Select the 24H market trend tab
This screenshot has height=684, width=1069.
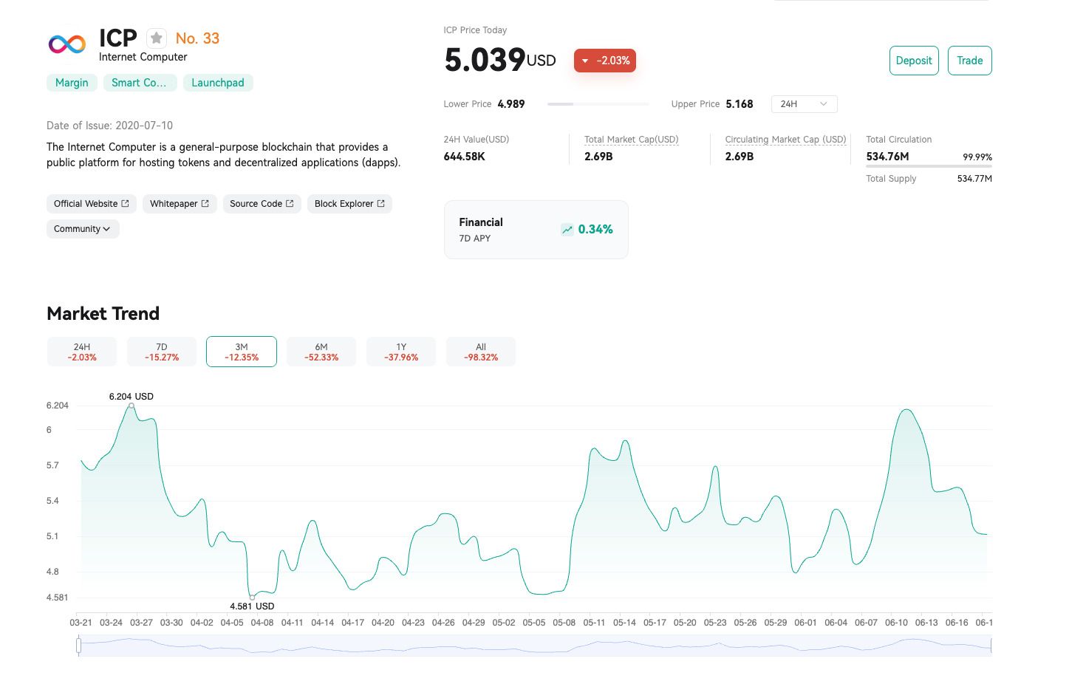[82, 352]
